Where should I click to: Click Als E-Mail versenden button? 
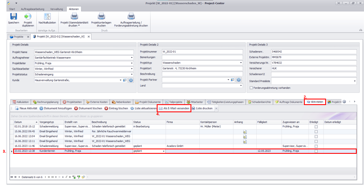pos(174,108)
